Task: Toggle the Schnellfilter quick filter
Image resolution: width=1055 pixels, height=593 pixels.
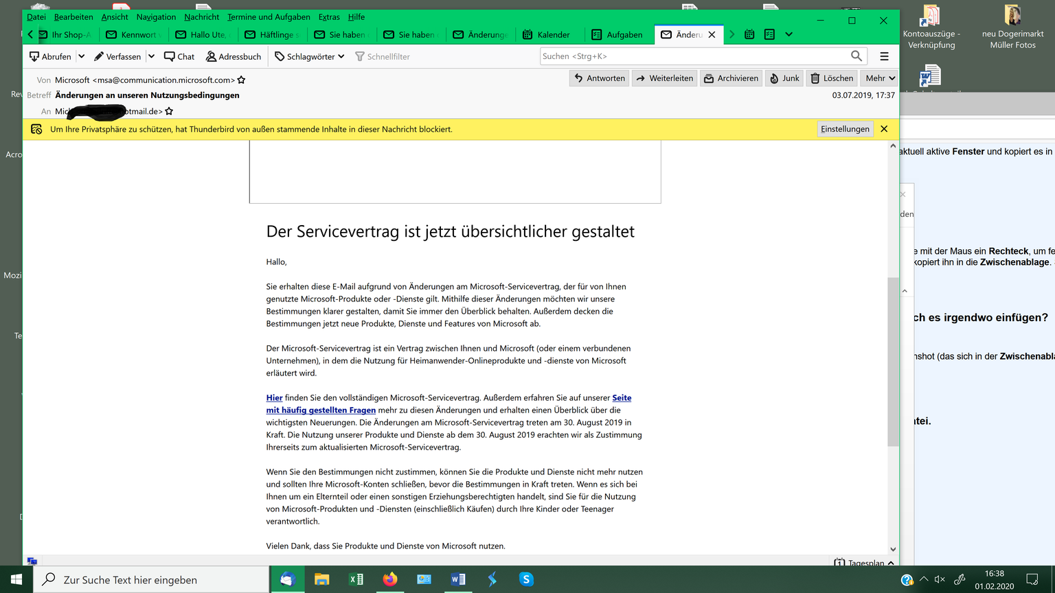Action: click(383, 56)
